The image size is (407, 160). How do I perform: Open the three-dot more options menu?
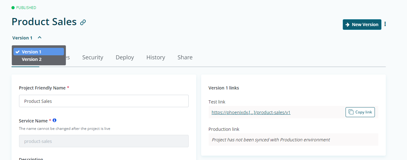coord(385,24)
